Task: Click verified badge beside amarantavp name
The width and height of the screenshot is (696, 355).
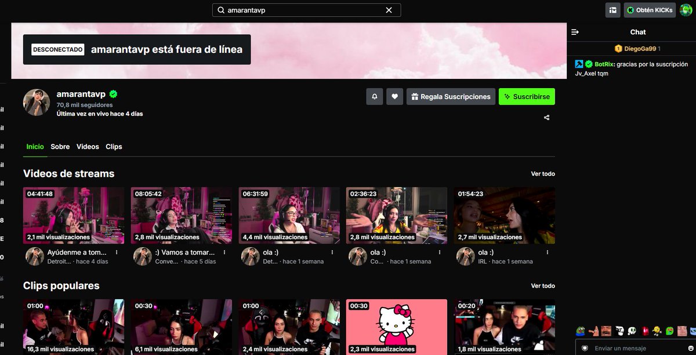Action: point(114,94)
